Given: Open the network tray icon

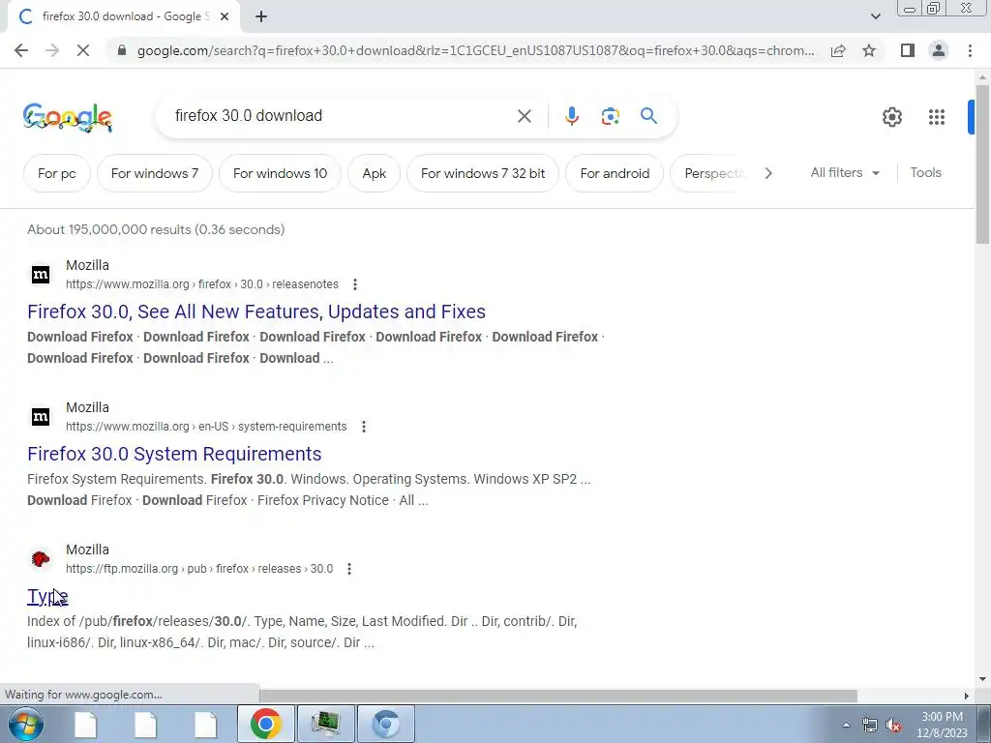Looking at the screenshot, I should pos(870,726).
